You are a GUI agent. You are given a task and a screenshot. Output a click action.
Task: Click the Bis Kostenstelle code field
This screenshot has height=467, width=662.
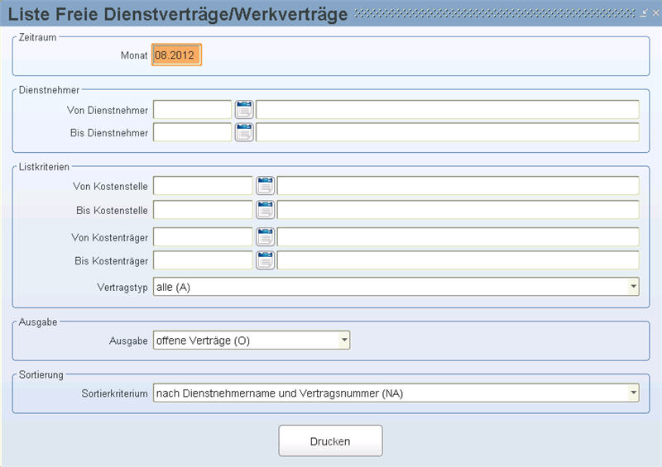[x=203, y=210]
